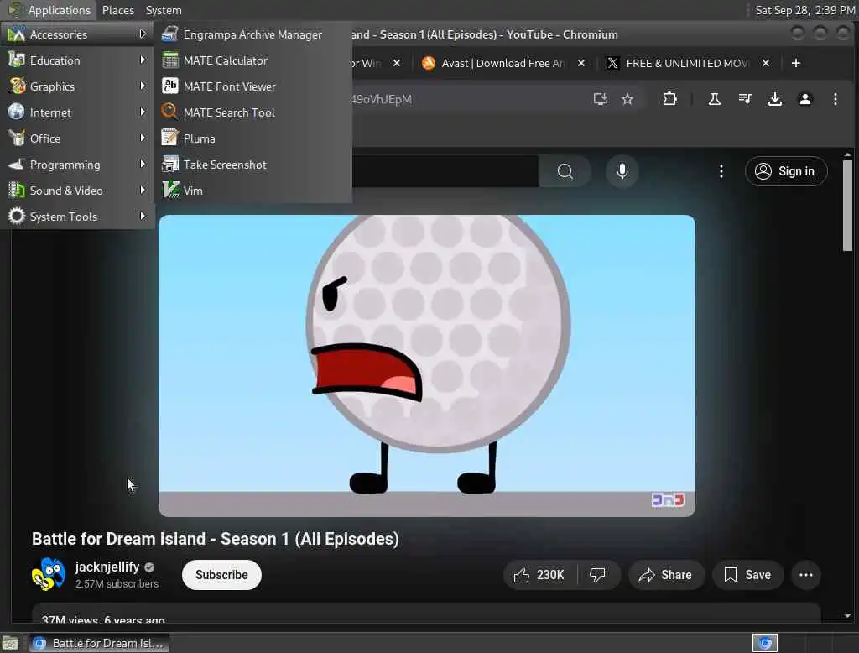
Task: Bookmark this page with the star icon
Action: pyautogui.click(x=627, y=99)
